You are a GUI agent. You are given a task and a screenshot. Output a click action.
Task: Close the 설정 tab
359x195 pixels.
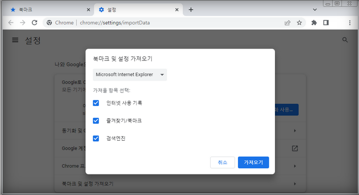177,10
